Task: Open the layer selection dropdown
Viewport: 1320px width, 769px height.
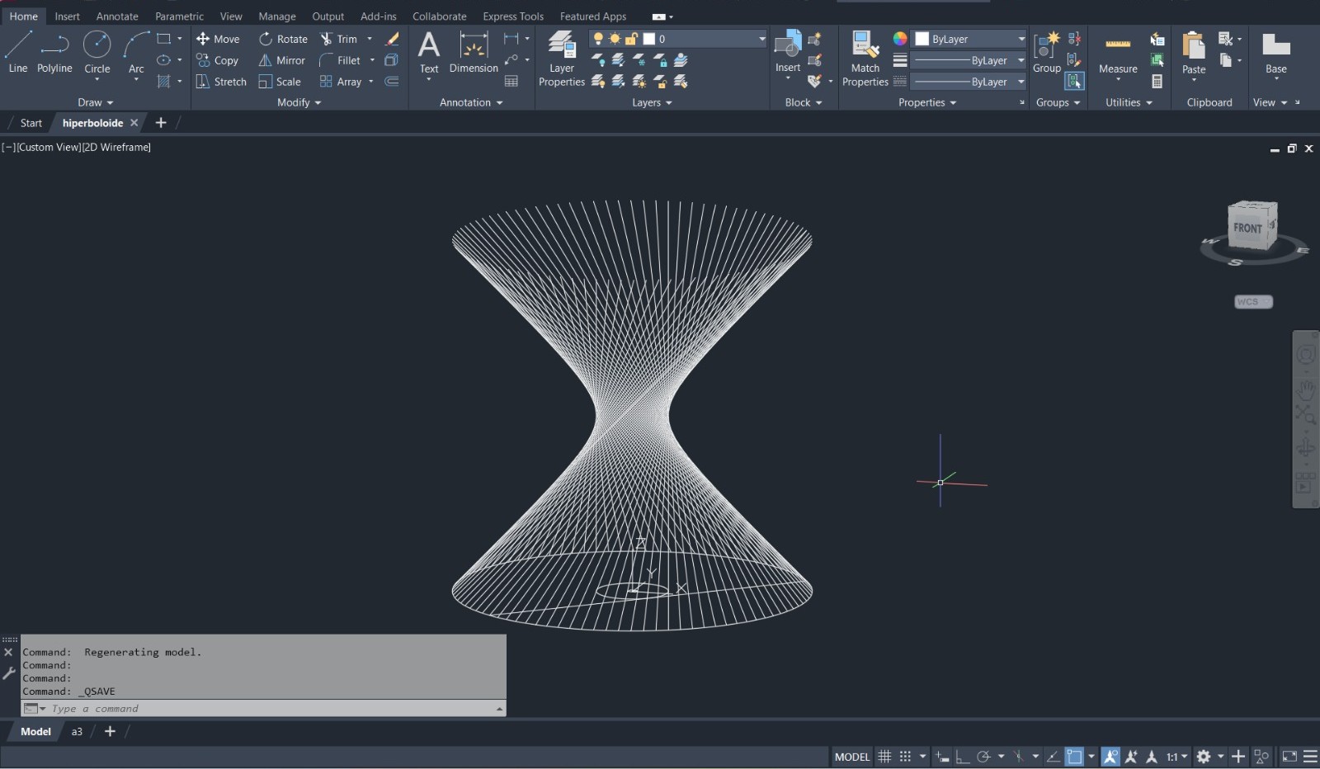Action: (x=761, y=39)
